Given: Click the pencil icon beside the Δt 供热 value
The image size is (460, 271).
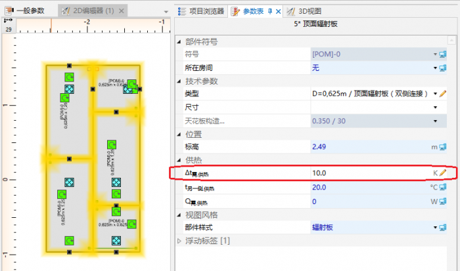Looking at the screenshot, I should click(x=443, y=173).
